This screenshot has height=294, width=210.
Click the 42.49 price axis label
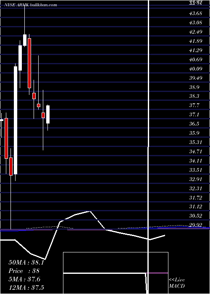click(196, 31)
